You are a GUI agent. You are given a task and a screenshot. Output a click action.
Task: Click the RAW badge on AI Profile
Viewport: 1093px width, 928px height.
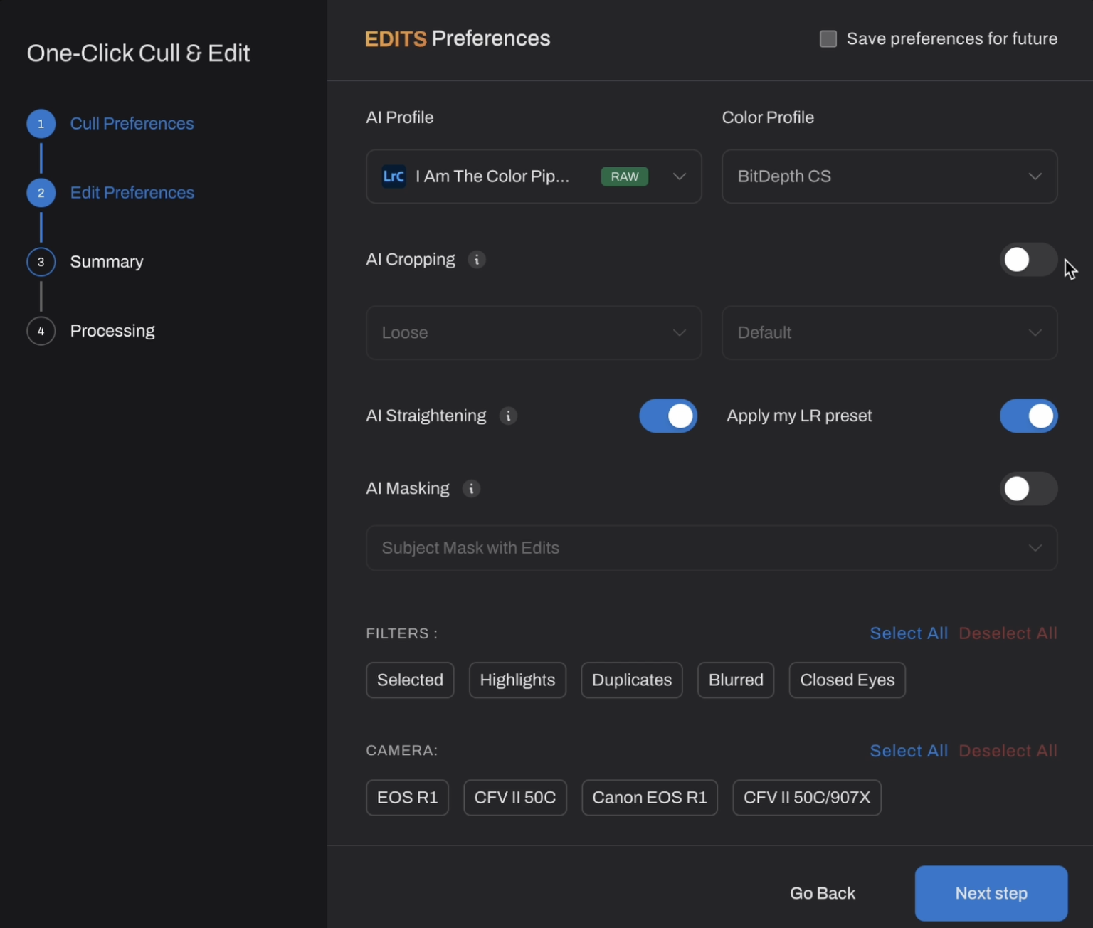(x=624, y=176)
